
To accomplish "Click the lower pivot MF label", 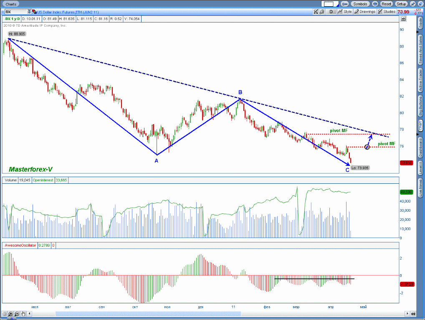I will 387,144.
